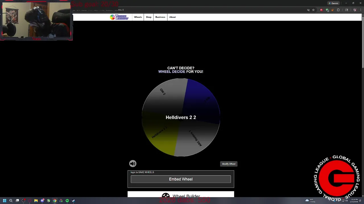Open the volume control in system tray

[346, 201]
